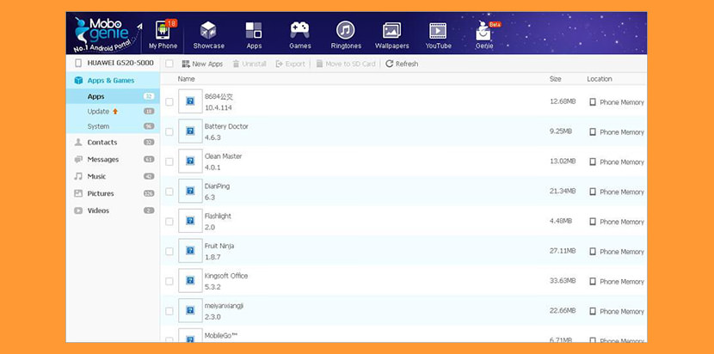Viewport: 714px width, 354px height.
Task: Click the New Apps toolbar button
Action: 202,64
